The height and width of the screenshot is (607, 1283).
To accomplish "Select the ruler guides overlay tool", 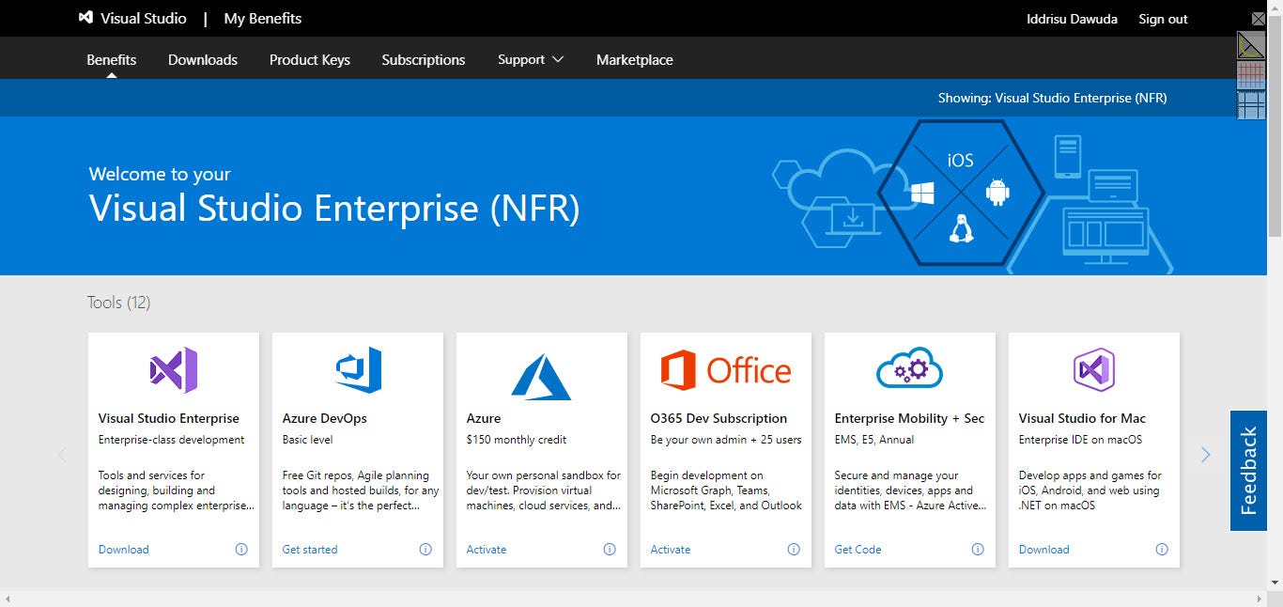I will [1251, 104].
